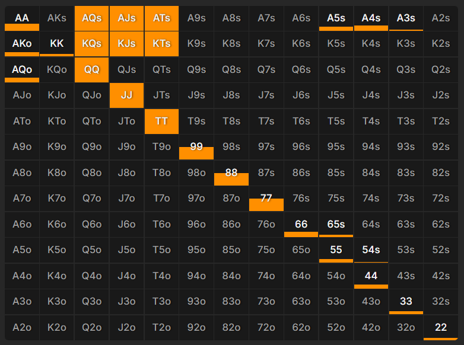Click the AKs hand cell
Screen dimensions: 464x345
pyautogui.click(x=57, y=18)
